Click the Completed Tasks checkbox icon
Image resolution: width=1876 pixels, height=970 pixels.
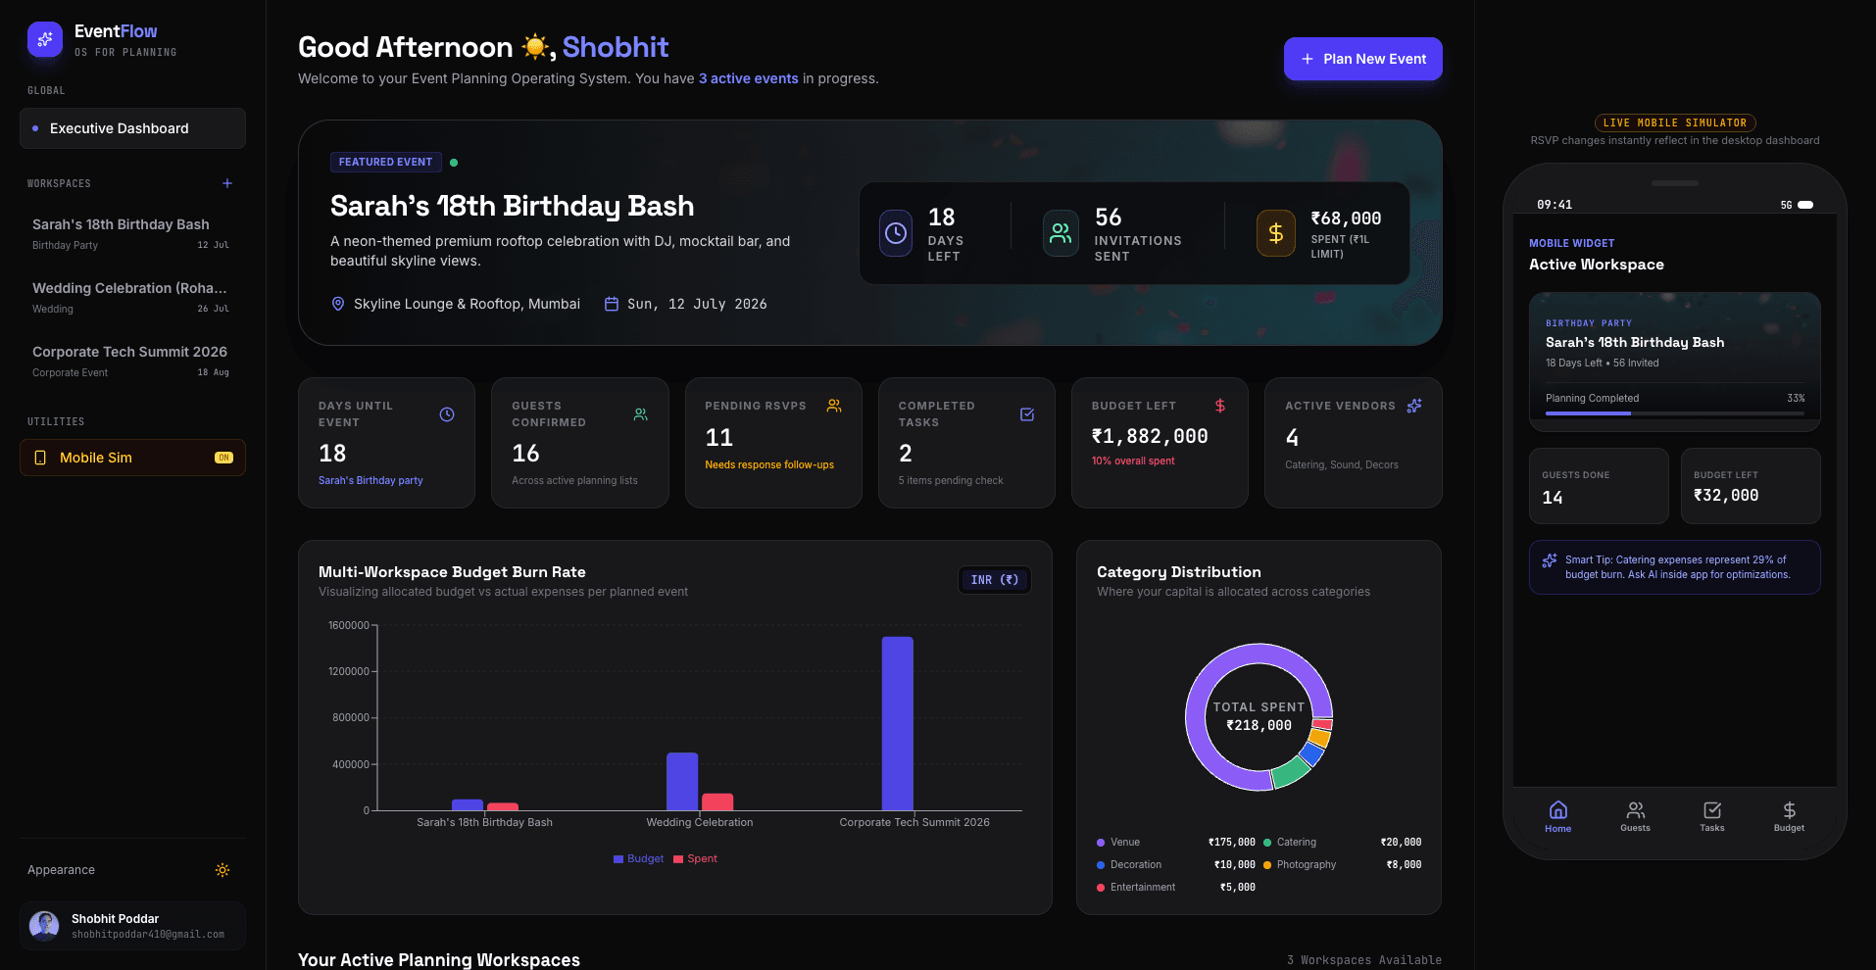coord(1027,414)
